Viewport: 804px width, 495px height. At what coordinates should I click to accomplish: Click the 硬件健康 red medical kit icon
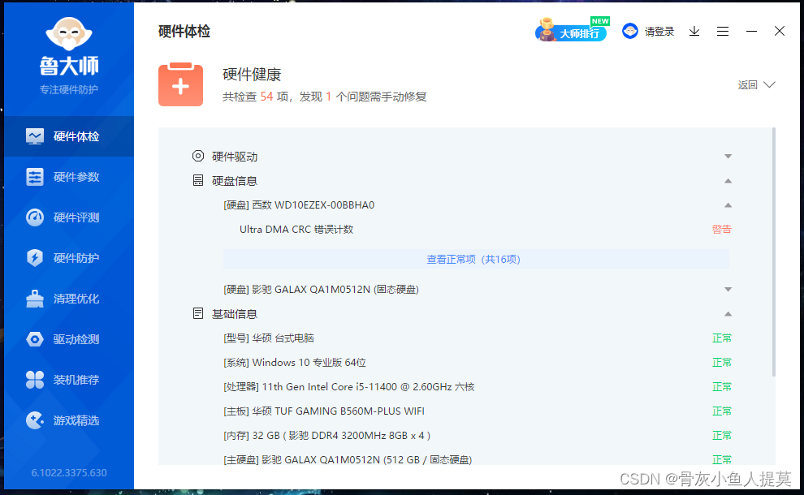(x=180, y=84)
